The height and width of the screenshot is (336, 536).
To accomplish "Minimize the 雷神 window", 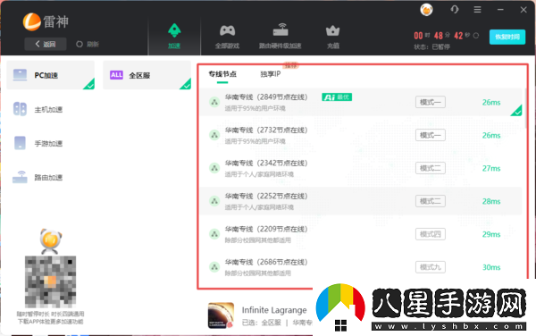I will click(500, 10).
